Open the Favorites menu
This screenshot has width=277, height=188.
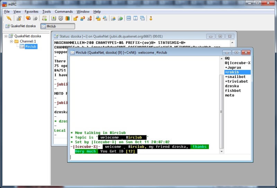tap(32, 11)
